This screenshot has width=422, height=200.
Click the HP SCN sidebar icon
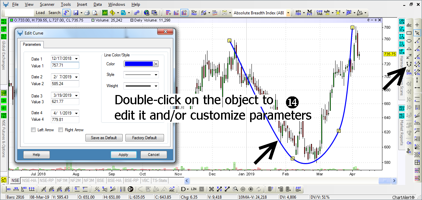click(x=401, y=51)
